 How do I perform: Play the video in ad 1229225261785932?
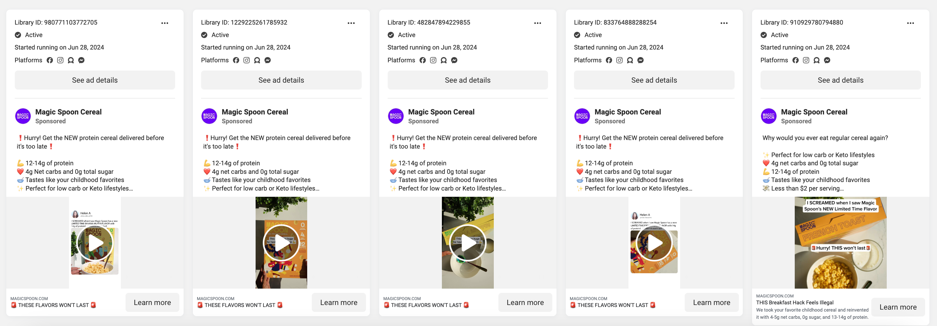(x=281, y=243)
